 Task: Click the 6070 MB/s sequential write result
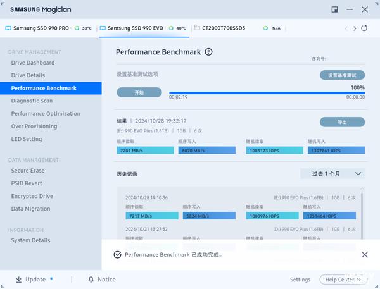(x=206, y=151)
